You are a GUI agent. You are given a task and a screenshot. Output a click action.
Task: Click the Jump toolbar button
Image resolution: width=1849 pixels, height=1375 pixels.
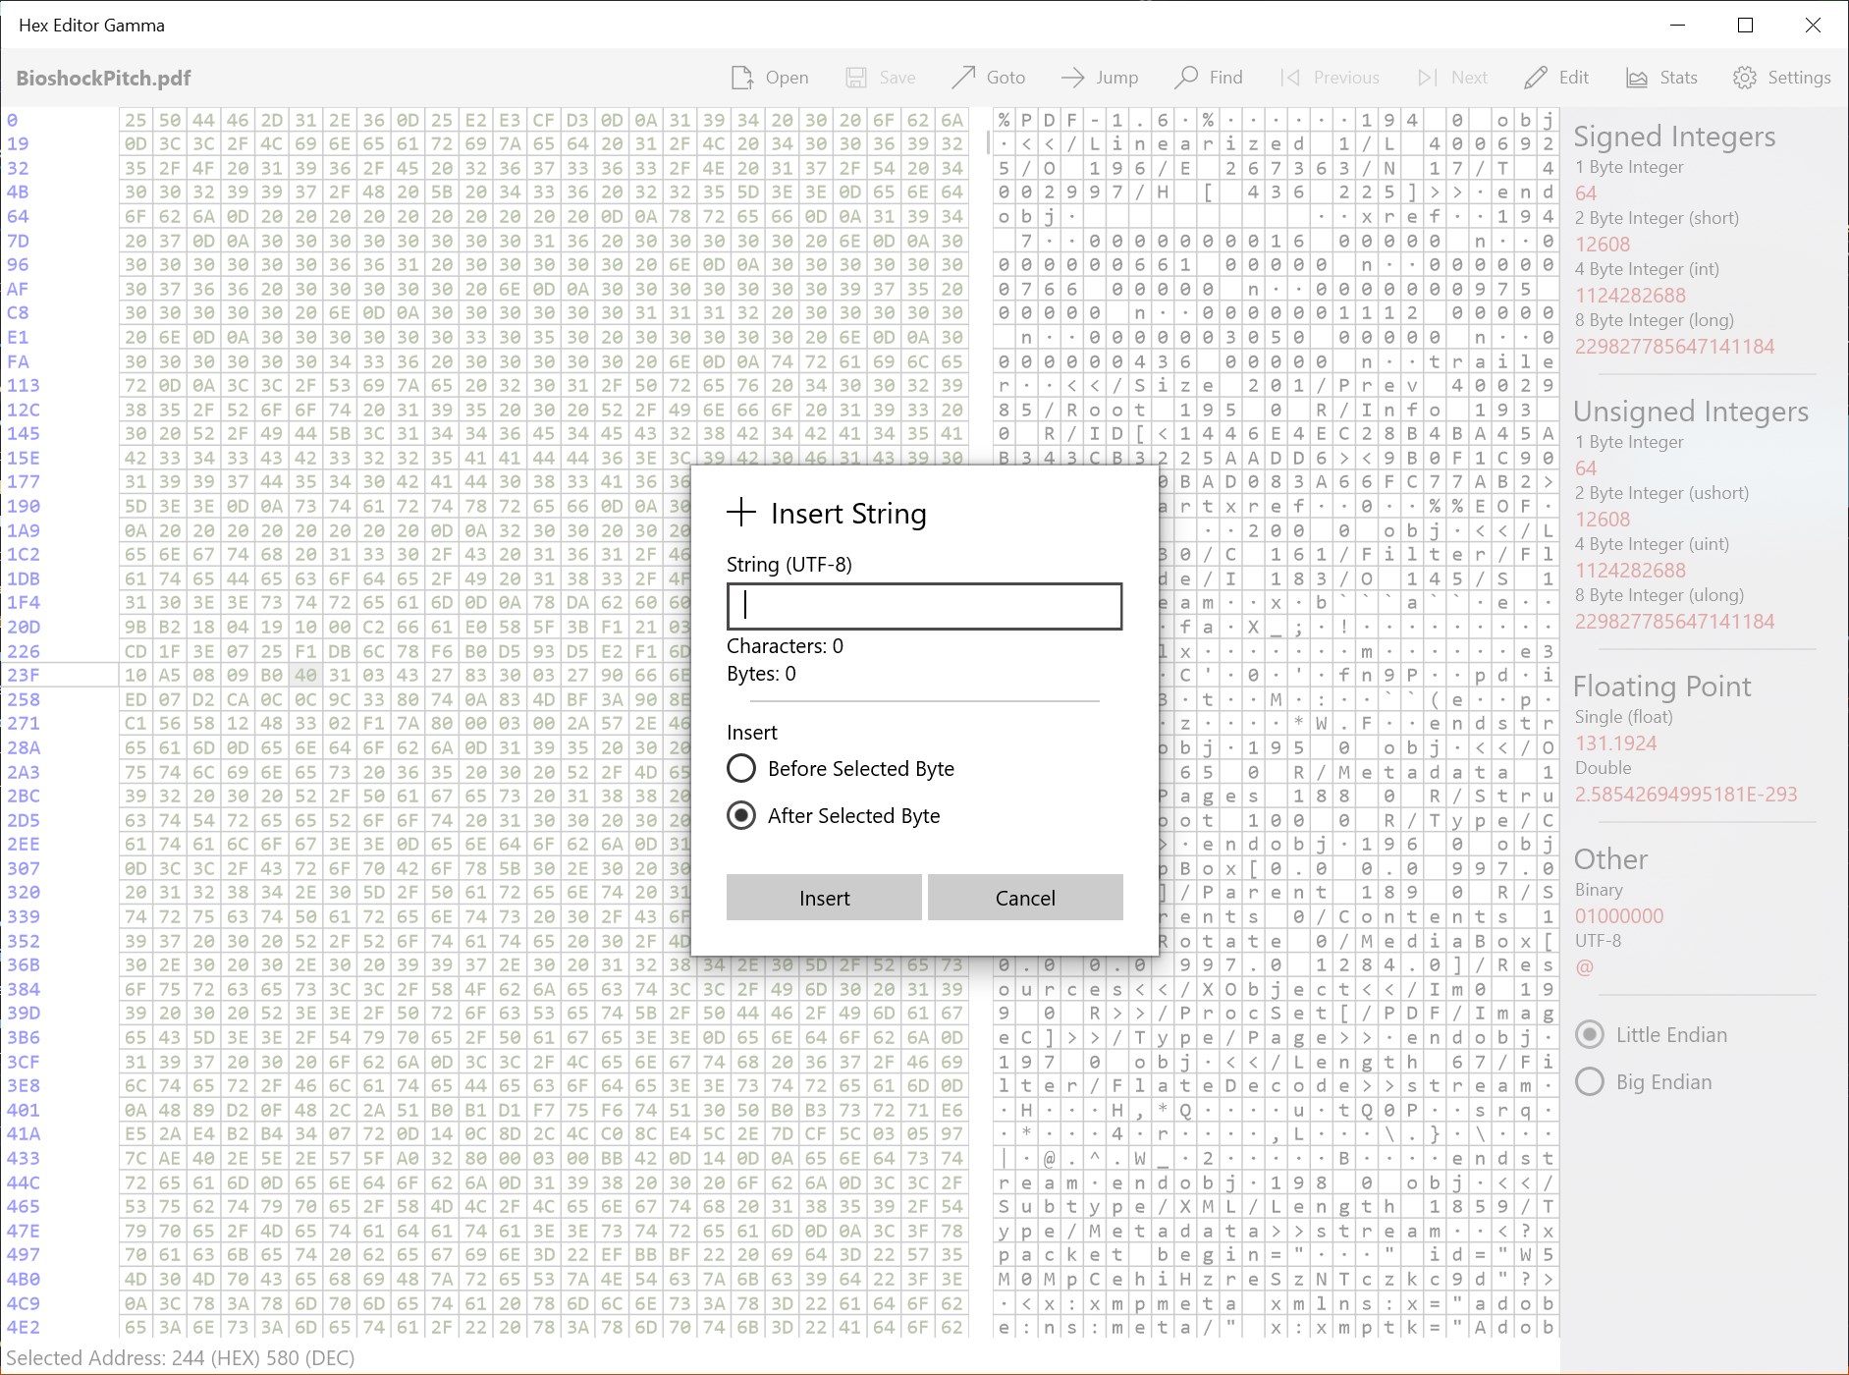(1099, 78)
